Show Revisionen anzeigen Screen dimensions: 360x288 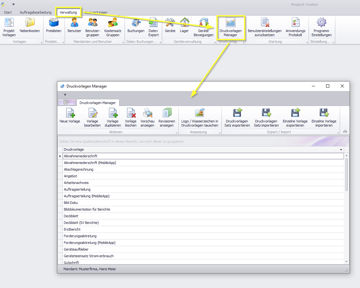click(x=167, y=113)
